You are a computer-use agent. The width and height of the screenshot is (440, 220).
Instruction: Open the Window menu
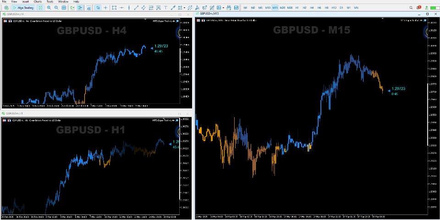63,1
